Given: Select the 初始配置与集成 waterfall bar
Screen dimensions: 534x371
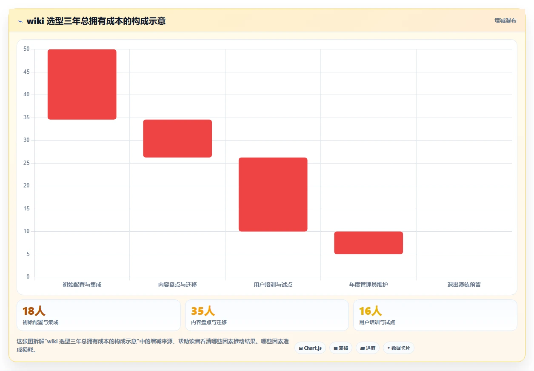Looking at the screenshot, I should pos(82,84).
